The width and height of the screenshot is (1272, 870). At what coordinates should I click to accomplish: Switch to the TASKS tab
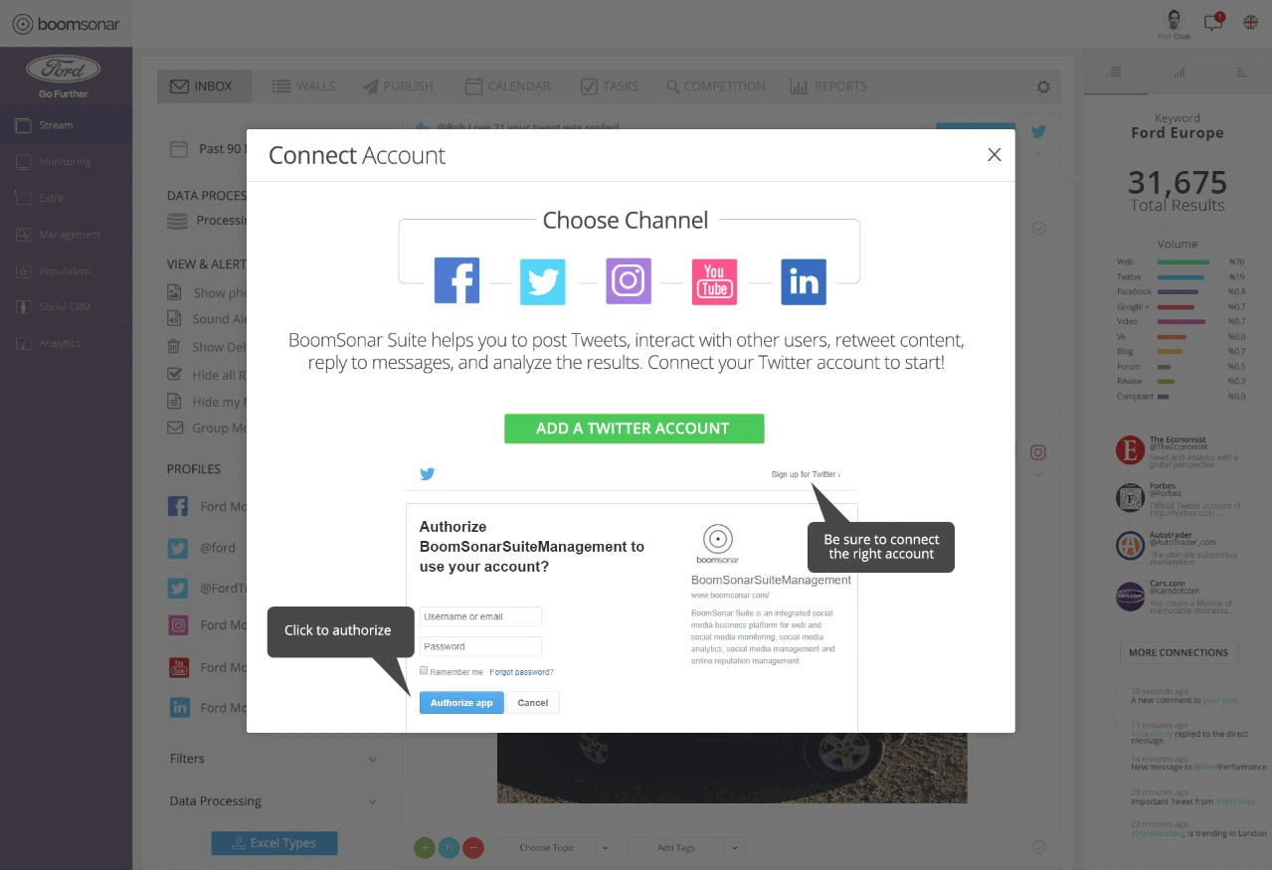point(610,87)
